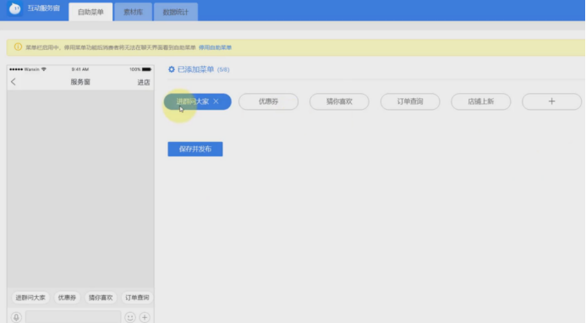The width and height of the screenshot is (586, 323).
Task: Click the 服务窗 title in phone preview
Action: click(x=80, y=82)
